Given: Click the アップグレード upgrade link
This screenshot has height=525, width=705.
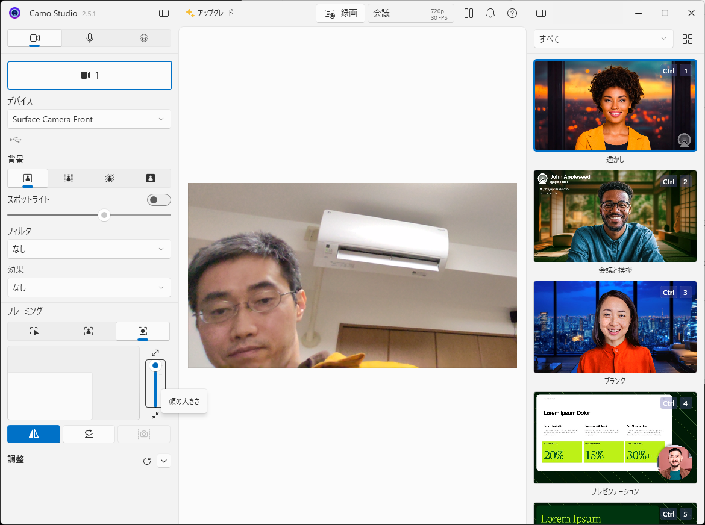Looking at the screenshot, I should coord(210,13).
